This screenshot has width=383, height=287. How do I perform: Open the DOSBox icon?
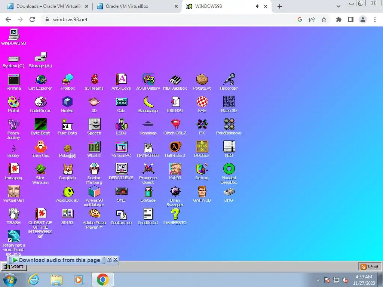(202, 149)
